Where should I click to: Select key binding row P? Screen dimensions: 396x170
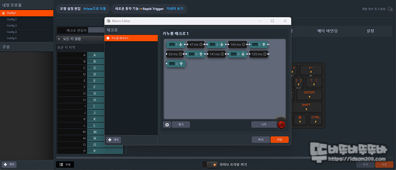point(90,151)
